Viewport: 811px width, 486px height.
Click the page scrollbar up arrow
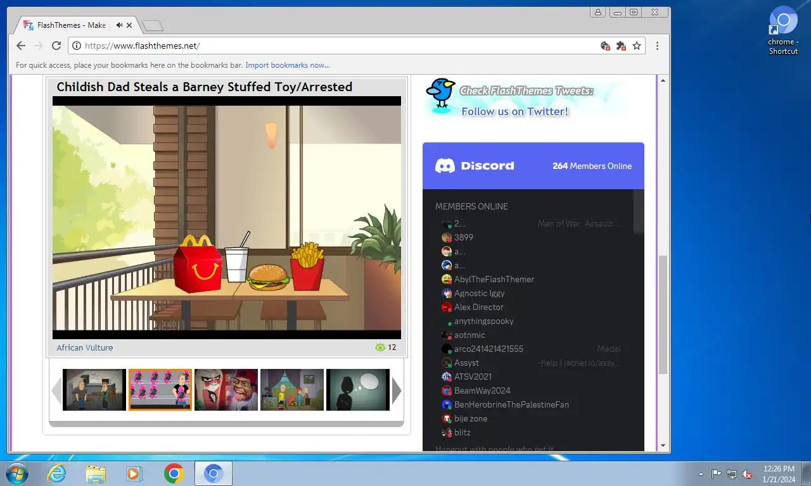tap(663, 80)
